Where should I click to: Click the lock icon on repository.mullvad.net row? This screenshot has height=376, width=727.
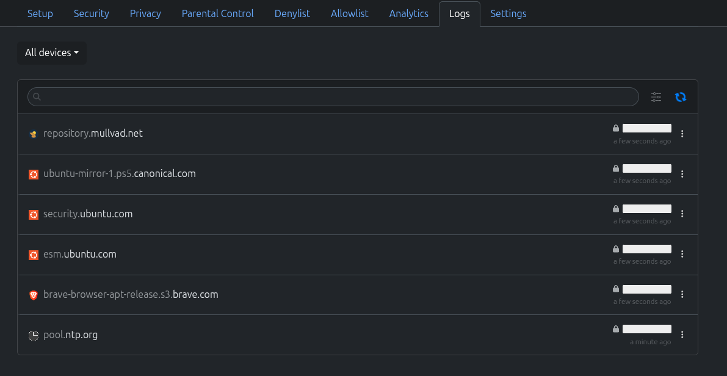(616, 128)
